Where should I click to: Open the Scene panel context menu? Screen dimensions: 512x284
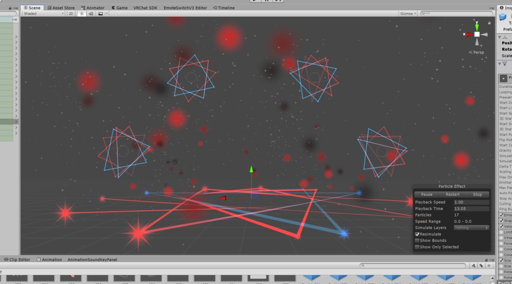pyautogui.click(x=492, y=8)
